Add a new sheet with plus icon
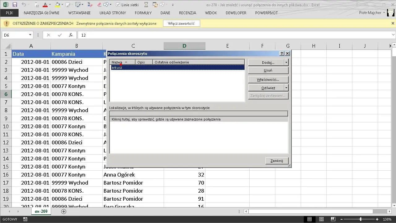This screenshot has height=223, width=396. pyautogui.click(x=64, y=211)
